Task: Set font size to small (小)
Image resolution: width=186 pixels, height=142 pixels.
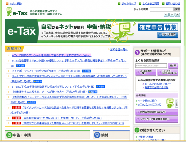Action: pyautogui.click(x=166, y=15)
